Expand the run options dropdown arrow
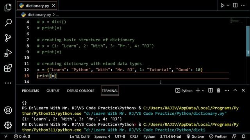The height and width of the screenshot is (140, 250). 228,5
